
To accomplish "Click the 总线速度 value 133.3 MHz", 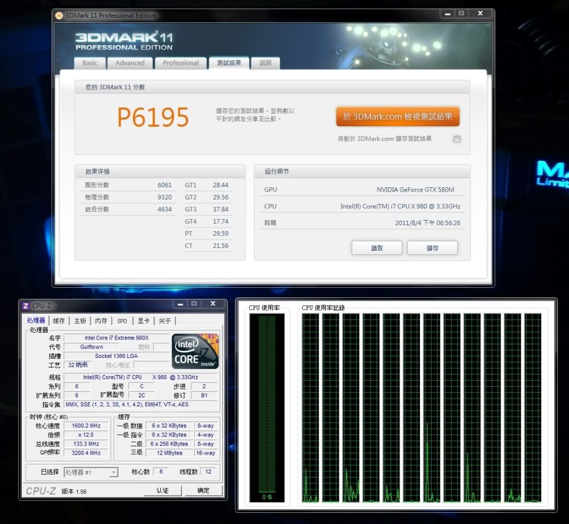I will [x=86, y=444].
